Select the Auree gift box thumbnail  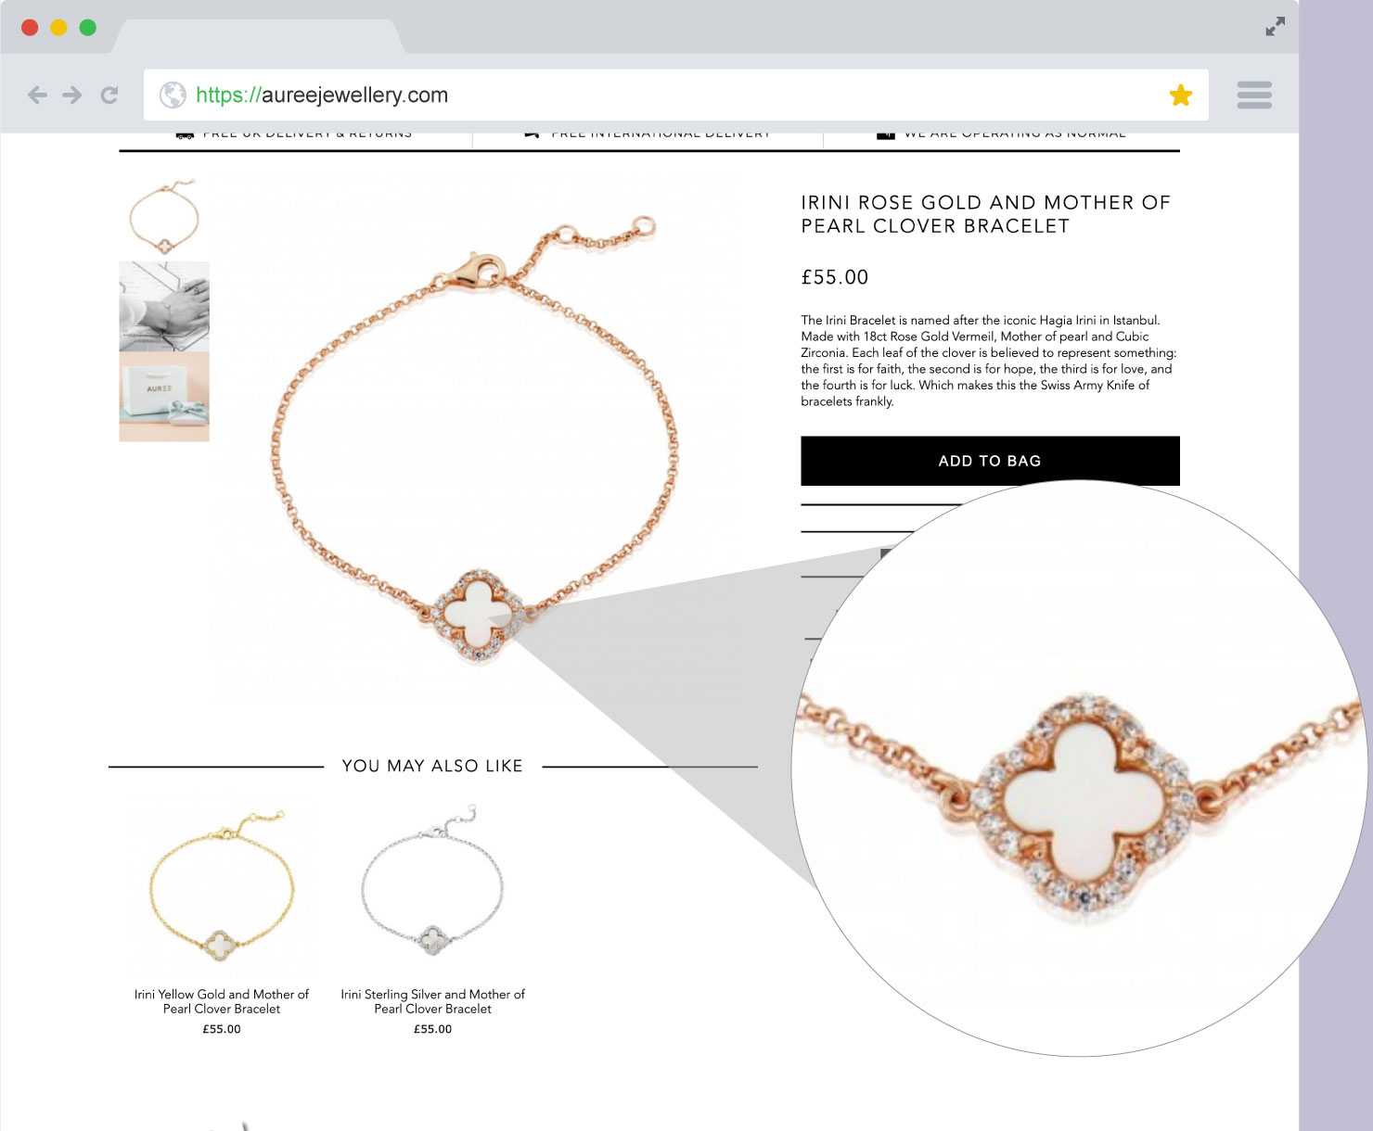(164, 397)
